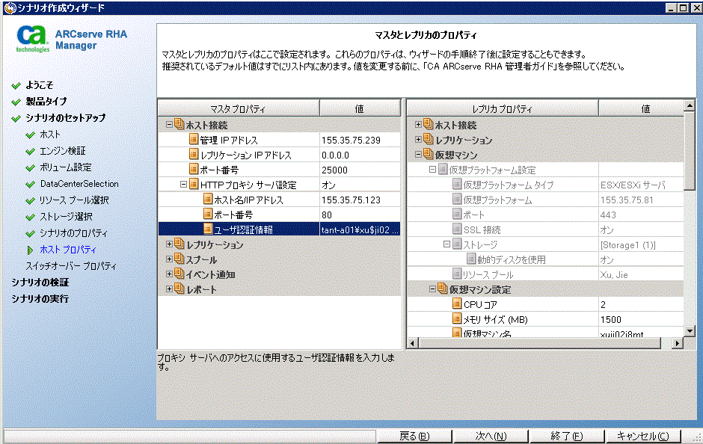Collapse the 仮想マシン設定 group
The image size is (703, 444).
coord(433,289)
